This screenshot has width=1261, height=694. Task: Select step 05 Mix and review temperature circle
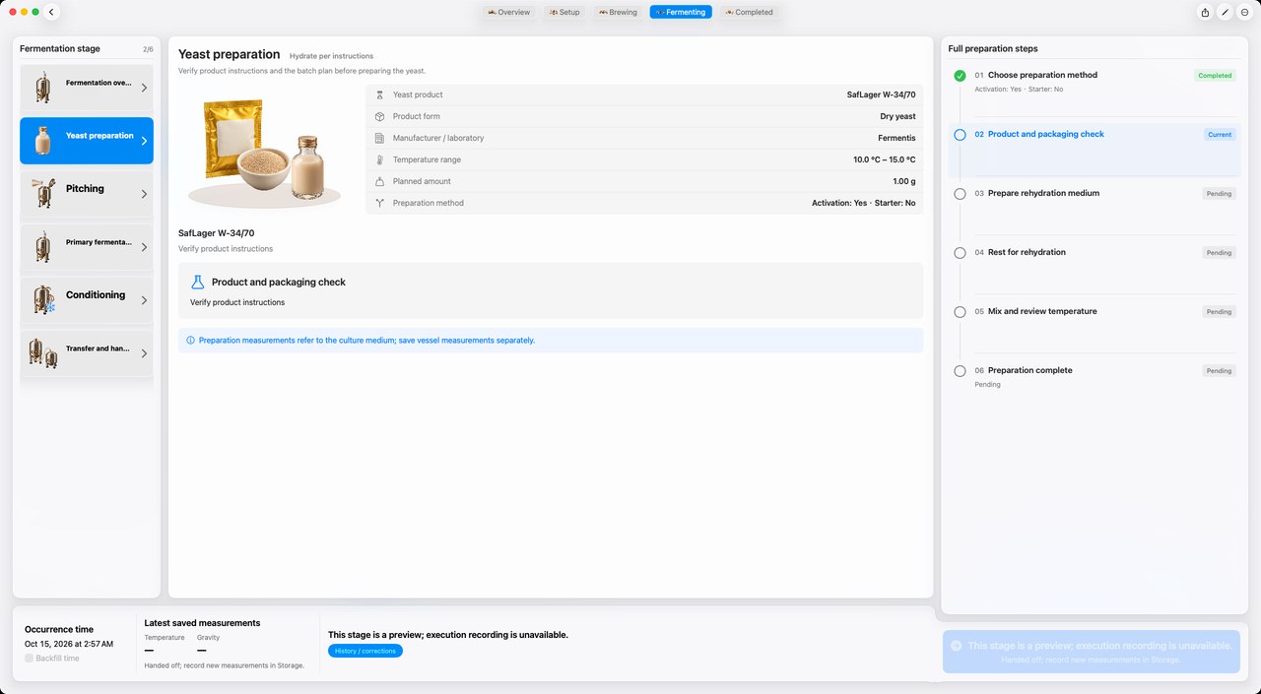[x=960, y=312]
